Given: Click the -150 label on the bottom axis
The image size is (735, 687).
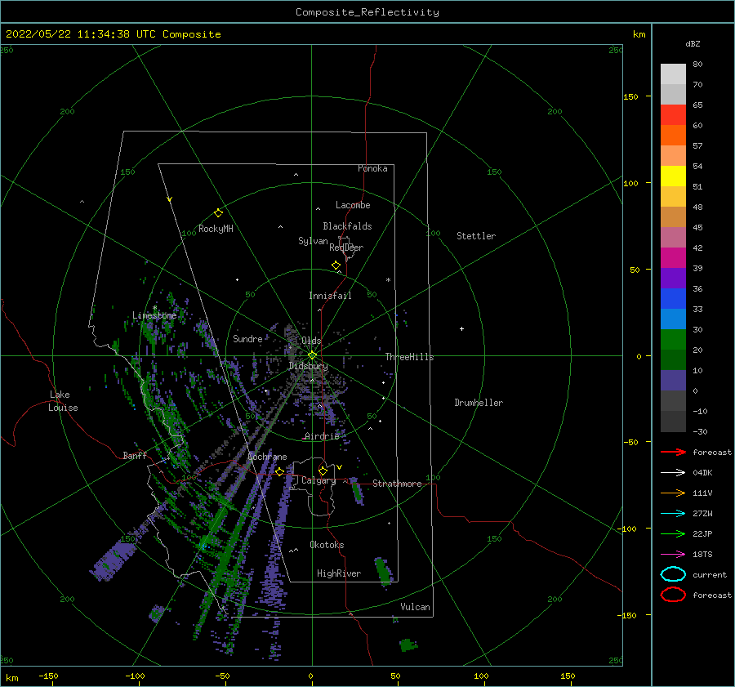Looking at the screenshot, I should [x=48, y=676].
